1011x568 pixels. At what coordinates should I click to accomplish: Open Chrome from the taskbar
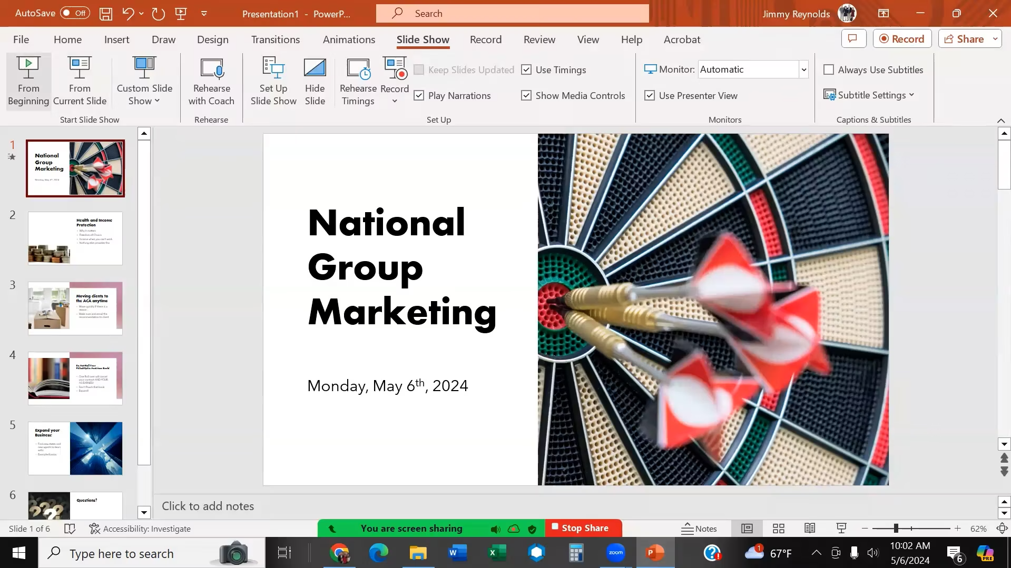click(340, 553)
